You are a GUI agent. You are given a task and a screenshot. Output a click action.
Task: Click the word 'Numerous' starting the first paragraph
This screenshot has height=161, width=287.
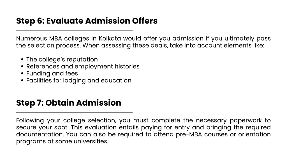point(31,39)
